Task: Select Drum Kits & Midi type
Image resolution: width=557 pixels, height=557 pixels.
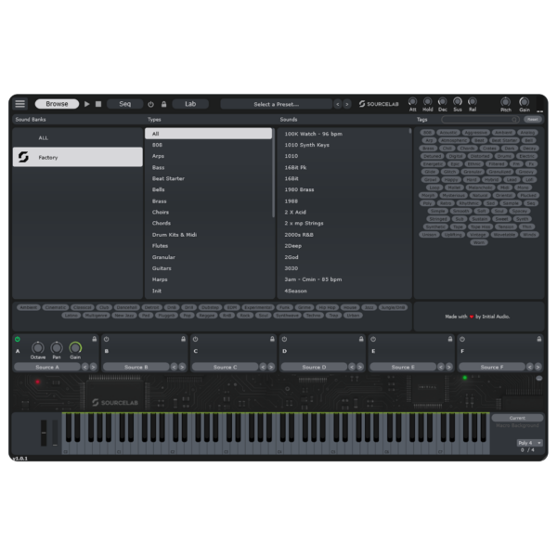Action: tap(209, 235)
